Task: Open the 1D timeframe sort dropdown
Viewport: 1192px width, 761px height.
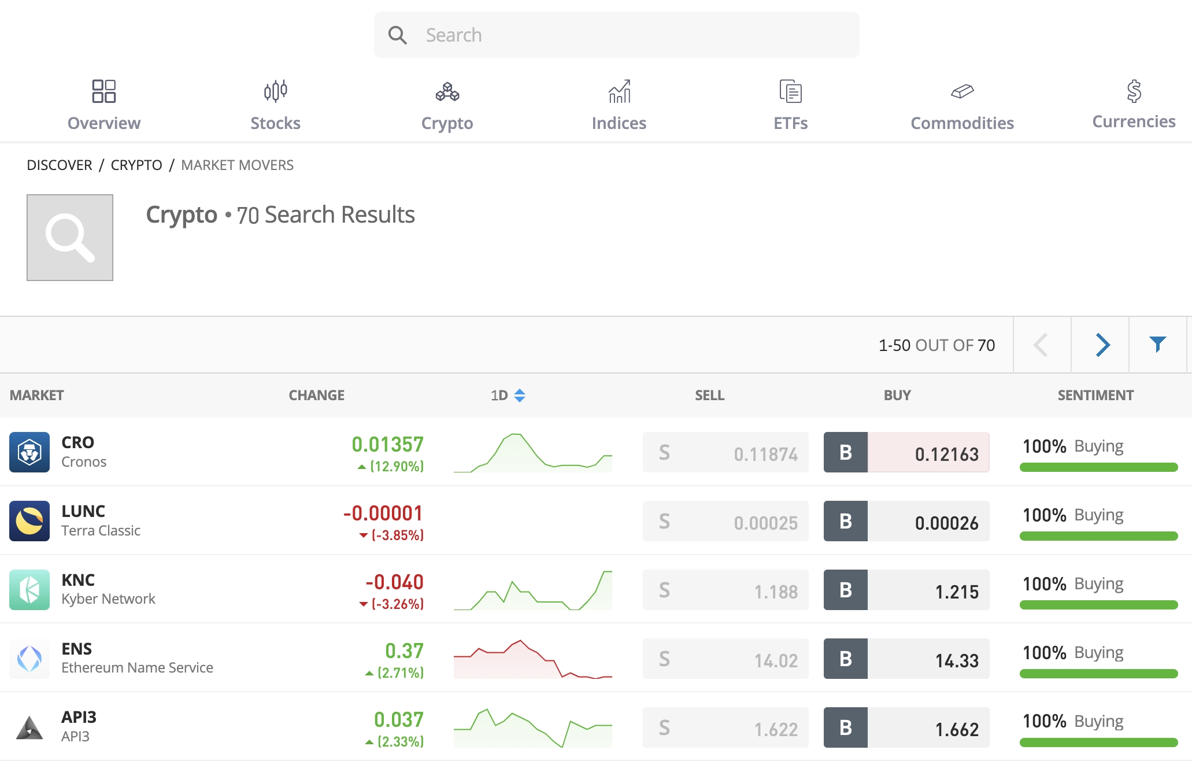Action: (x=508, y=396)
